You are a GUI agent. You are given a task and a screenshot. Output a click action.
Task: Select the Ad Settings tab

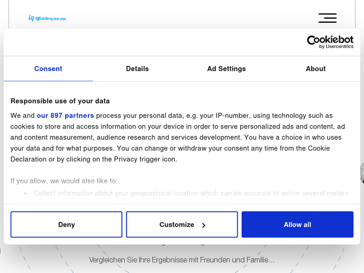click(x=226, y=69)
